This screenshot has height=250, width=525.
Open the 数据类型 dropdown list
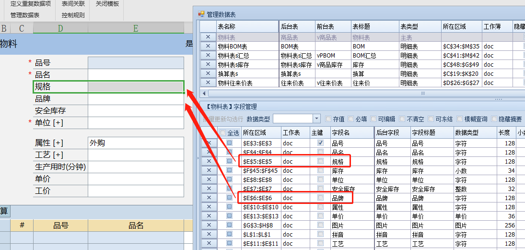tap(316, 119)
